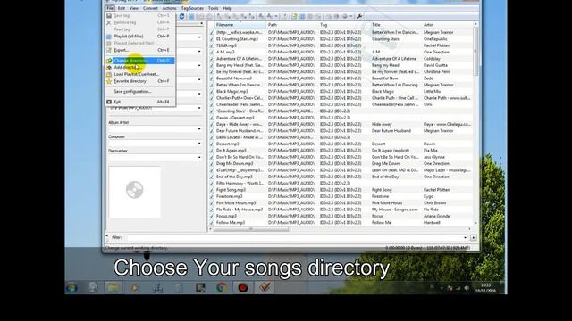Click the red record icon on taskbar

243,287
